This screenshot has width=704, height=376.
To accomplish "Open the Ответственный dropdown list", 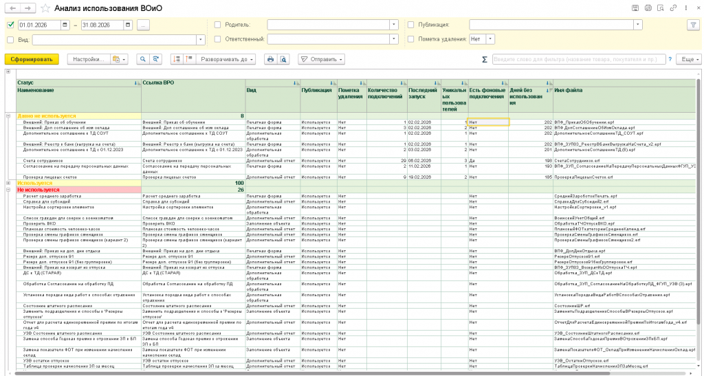I will pyautogui.click(x=394, y=39).
